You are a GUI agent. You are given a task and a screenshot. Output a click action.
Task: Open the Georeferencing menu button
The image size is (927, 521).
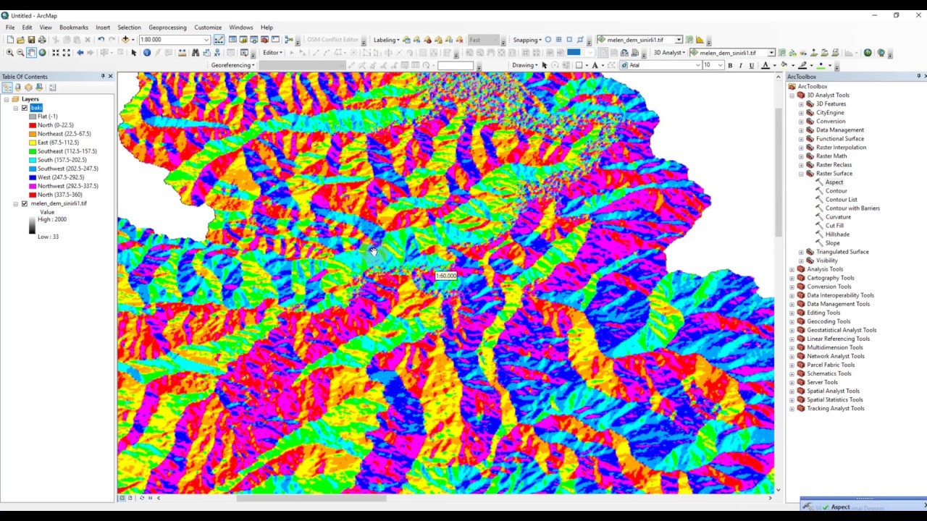(x=232, y=65)
